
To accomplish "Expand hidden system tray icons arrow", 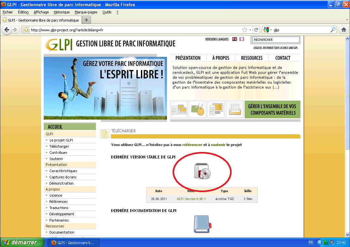I will click(x=320, y=242).
